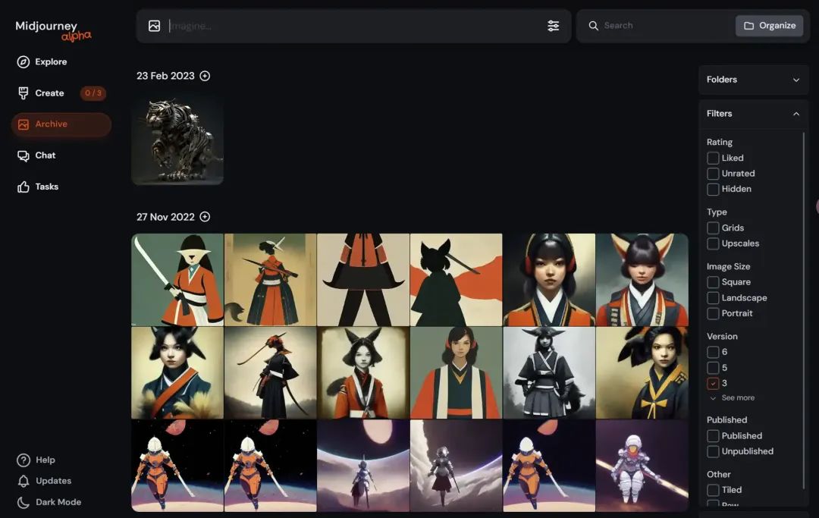Enable the Portrait size filter

tap(712, 313)
